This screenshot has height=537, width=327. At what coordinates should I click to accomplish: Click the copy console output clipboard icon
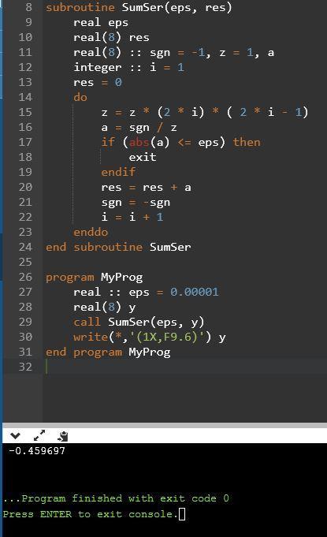pyautogui.click(x=63, y=435)
